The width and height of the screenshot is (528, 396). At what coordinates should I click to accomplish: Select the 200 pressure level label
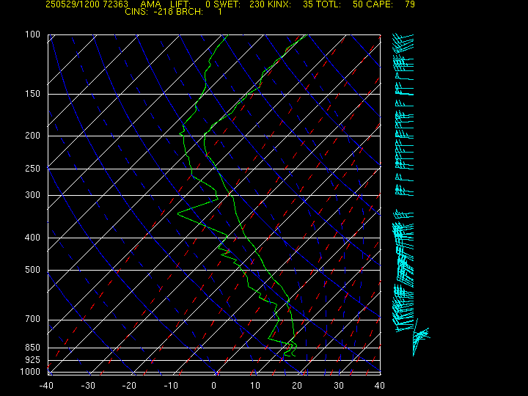tap(33, 136)
